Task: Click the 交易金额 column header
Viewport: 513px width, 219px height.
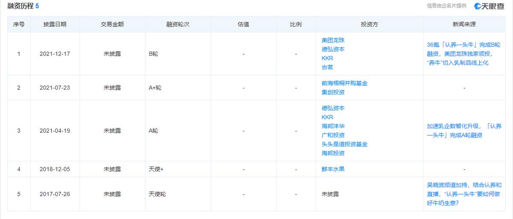Action: (112, 24)
